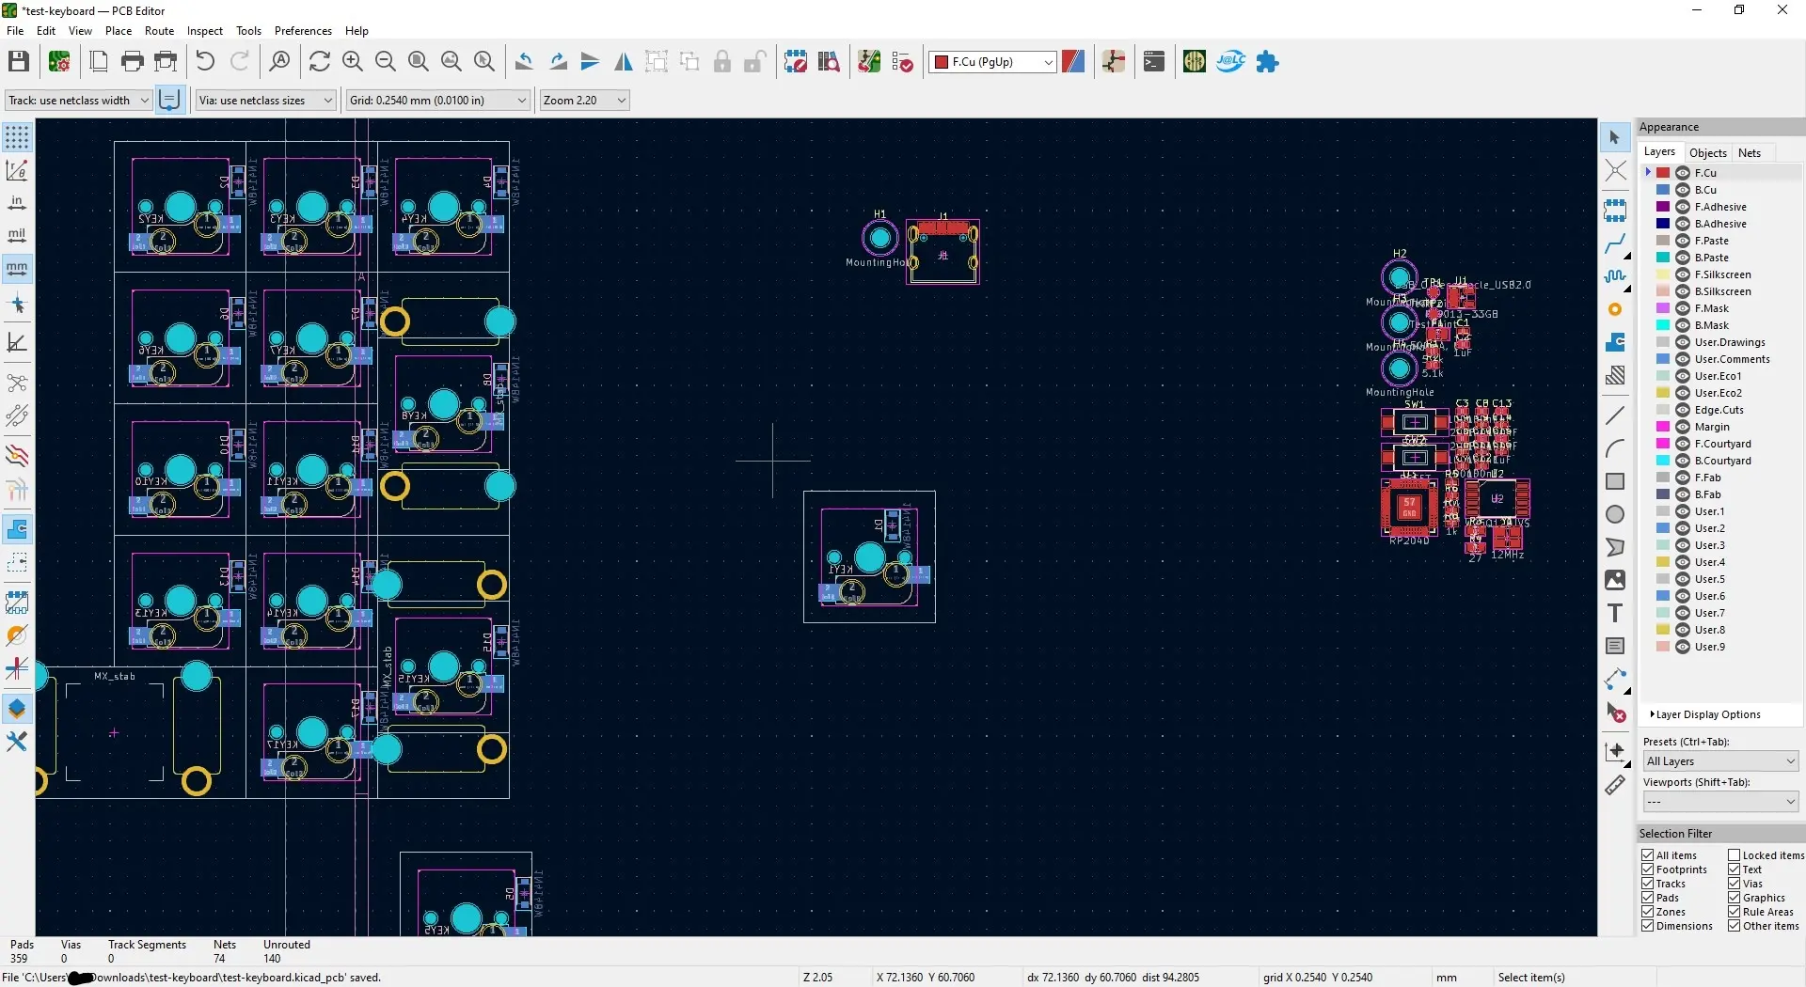Screen dimensions: 1806x987
Task: Refresh the board view
Action: (320, 62)
